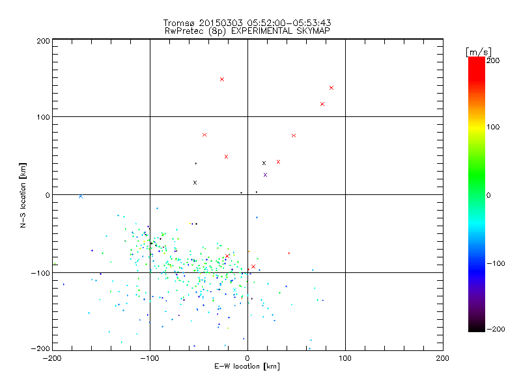Click the N-S axis '200' tick label

(x=43, y=41)
